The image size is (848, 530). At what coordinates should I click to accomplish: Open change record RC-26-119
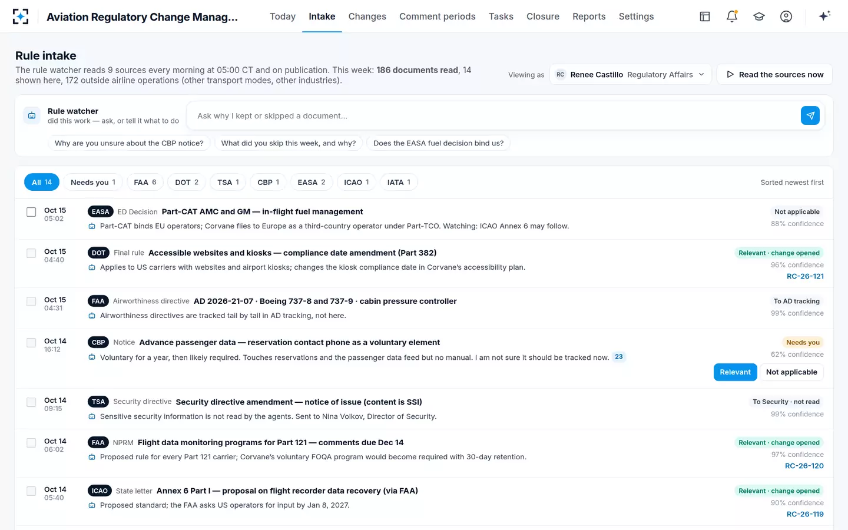point(805,514)
